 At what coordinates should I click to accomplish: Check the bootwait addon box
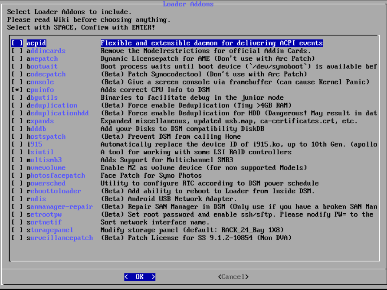[x=17, y=67]
